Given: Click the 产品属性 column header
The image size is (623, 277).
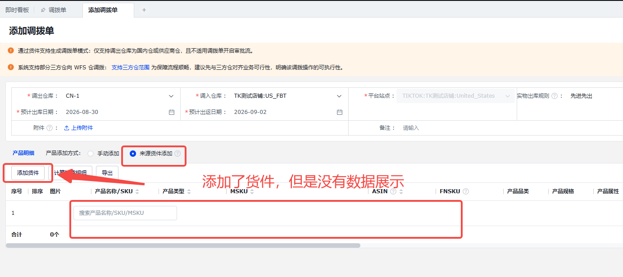Looking at the screenshot, I should tap(608, 191).
